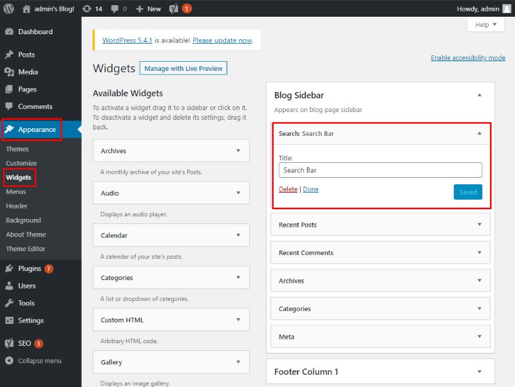The image size is (515, 387).
Task: Click the WordPress logo icon
Action: (x=8, y=8)
